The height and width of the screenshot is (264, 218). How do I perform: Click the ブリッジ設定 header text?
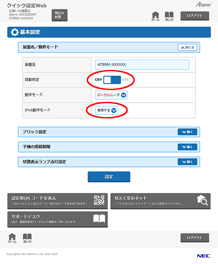tap(34, 132)
